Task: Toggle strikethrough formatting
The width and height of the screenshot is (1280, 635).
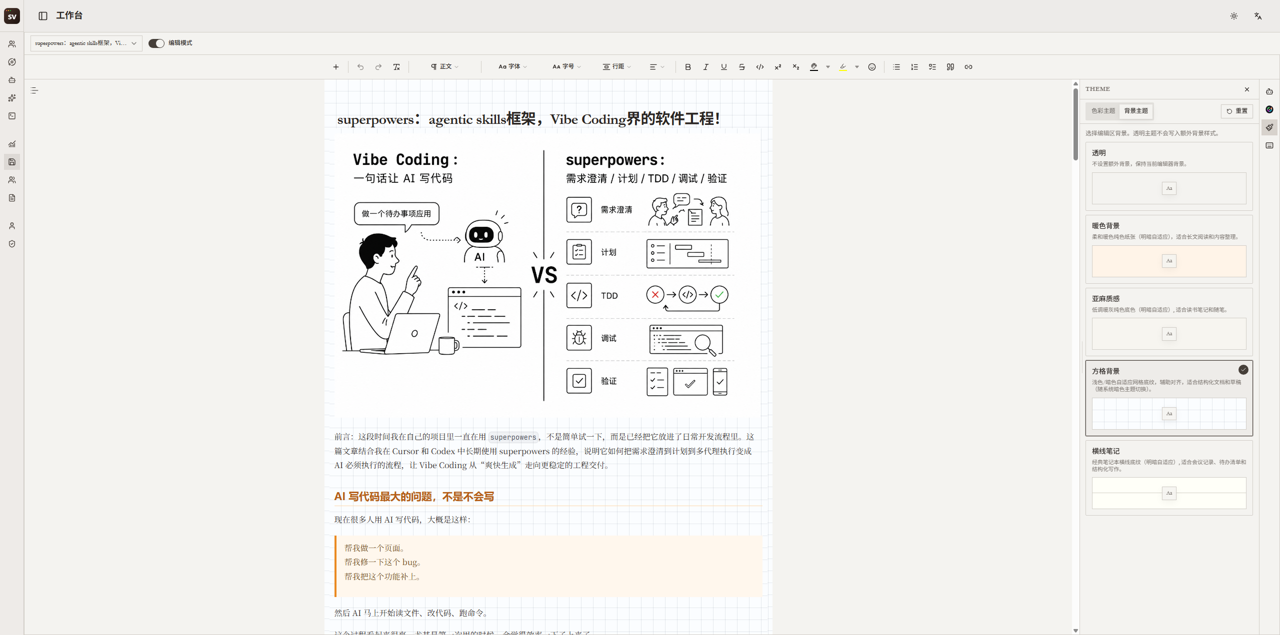Action: 742,67
